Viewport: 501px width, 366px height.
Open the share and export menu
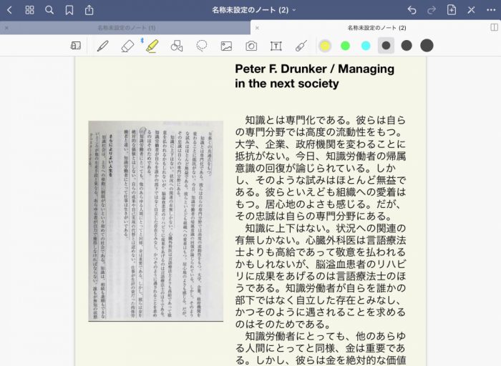[x=89, y=10]
